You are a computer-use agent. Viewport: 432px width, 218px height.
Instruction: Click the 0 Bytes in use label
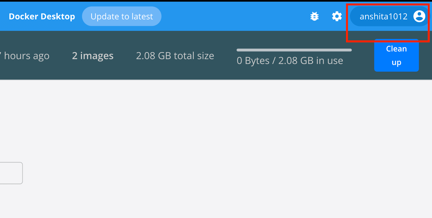pos(290,61)
